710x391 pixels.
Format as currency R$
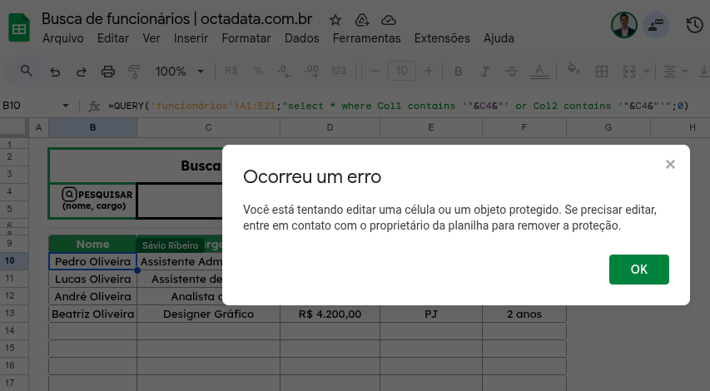coord(231,71)
